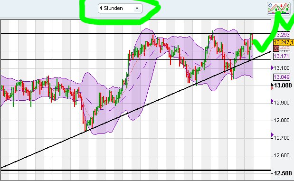Click the 12.600 price axis value
The width and height of the screenshot is (294, 181).
[x=282, y=155]
